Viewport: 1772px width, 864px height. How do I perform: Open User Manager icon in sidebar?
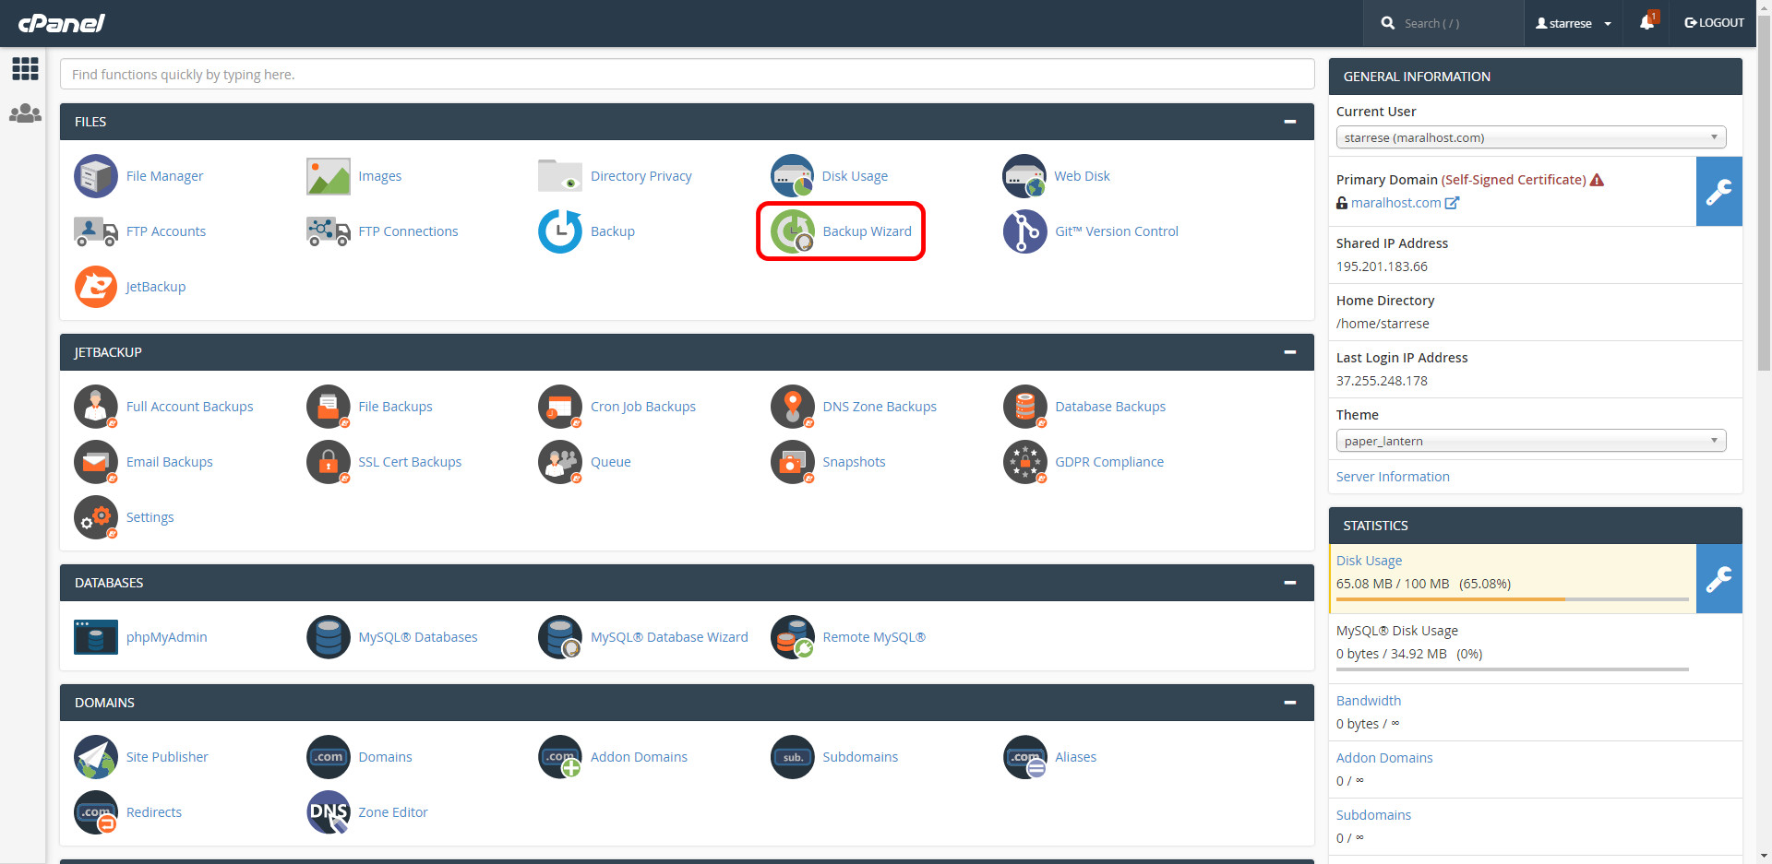tap(25, 113)
